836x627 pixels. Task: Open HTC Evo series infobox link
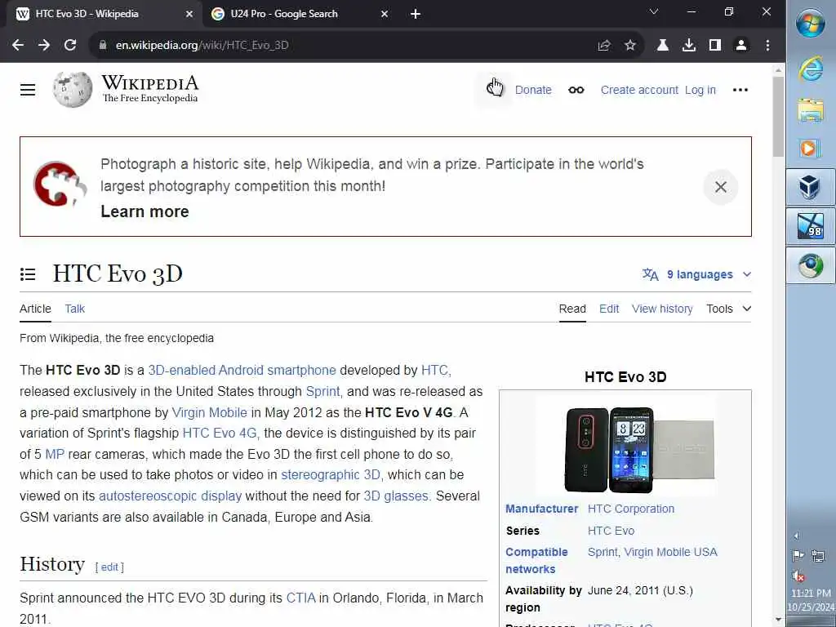pos(611,531)
